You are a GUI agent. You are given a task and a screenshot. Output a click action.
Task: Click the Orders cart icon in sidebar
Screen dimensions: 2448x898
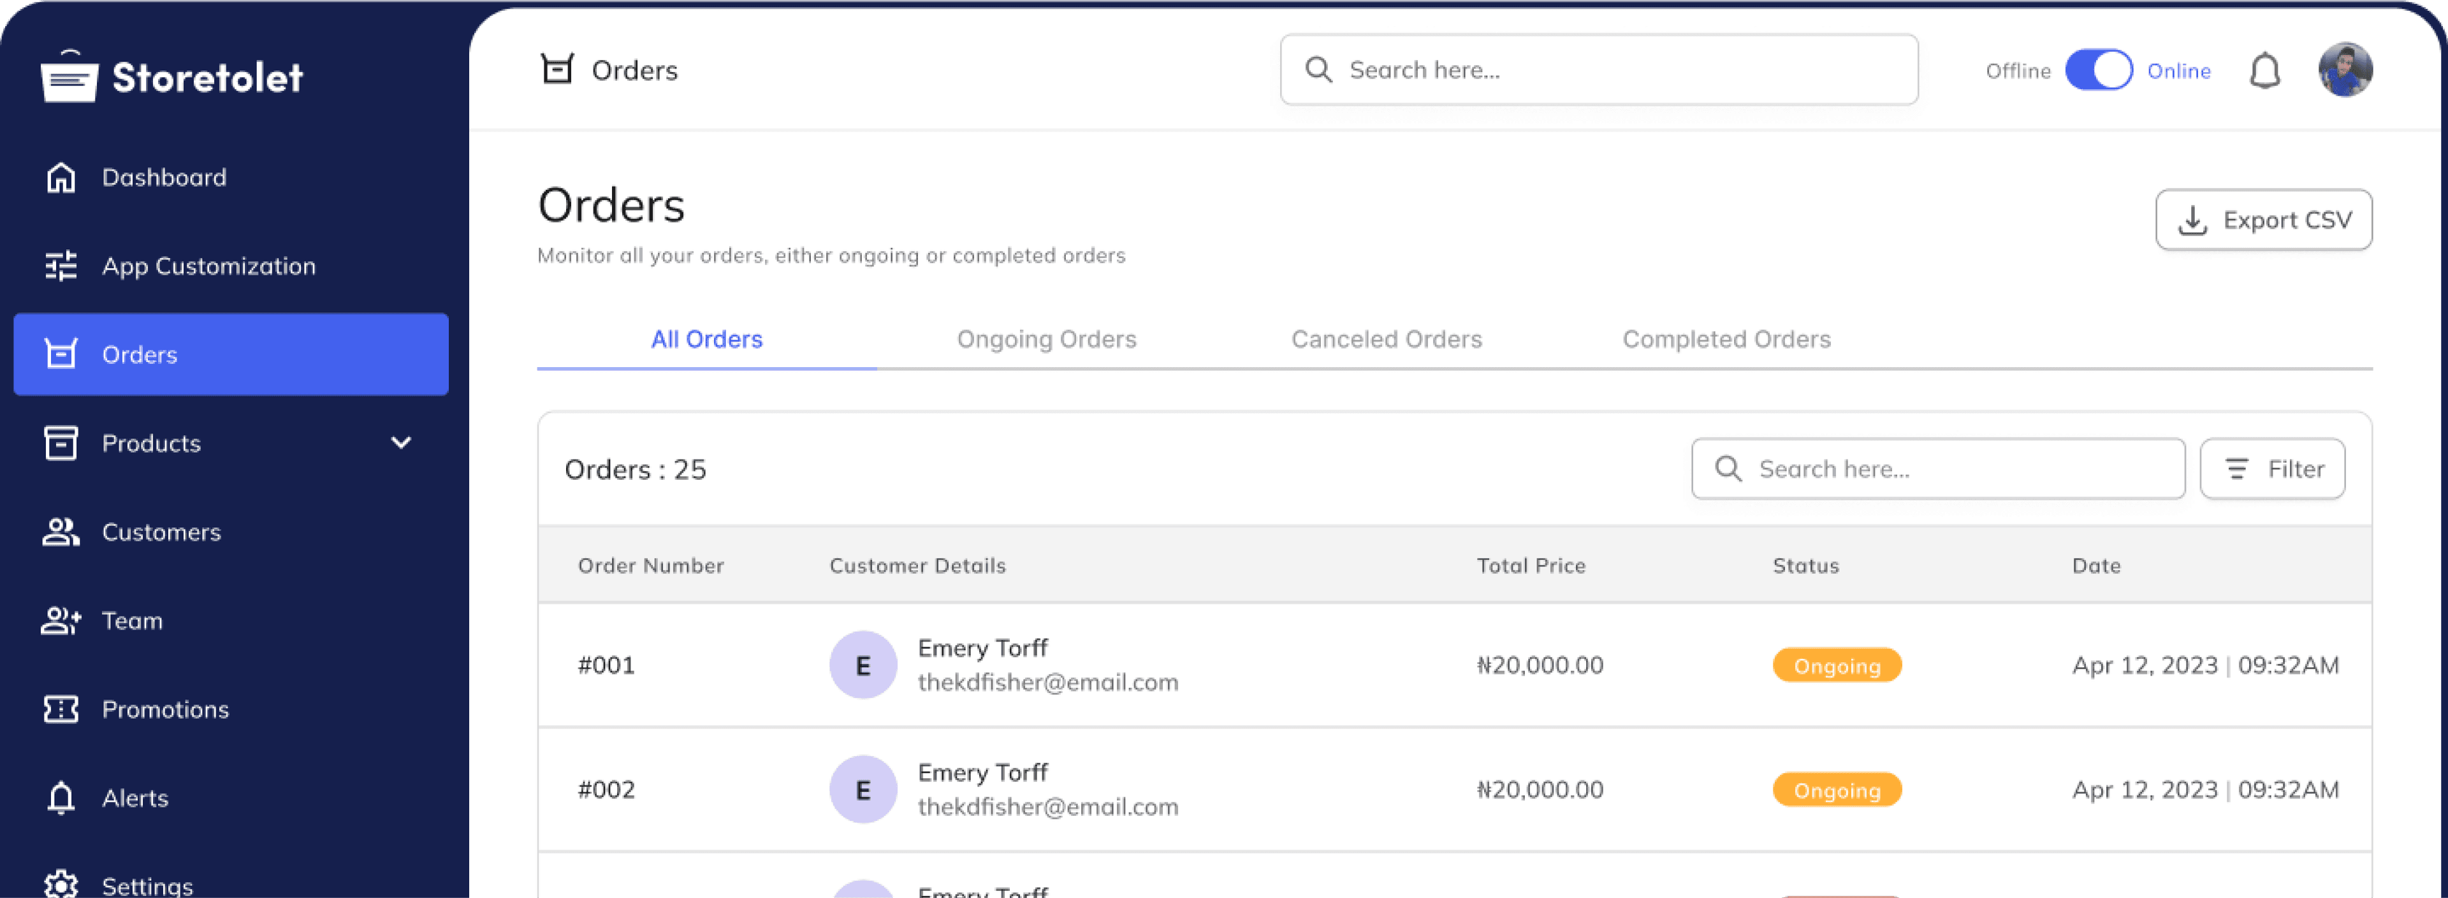pos(60,354)
